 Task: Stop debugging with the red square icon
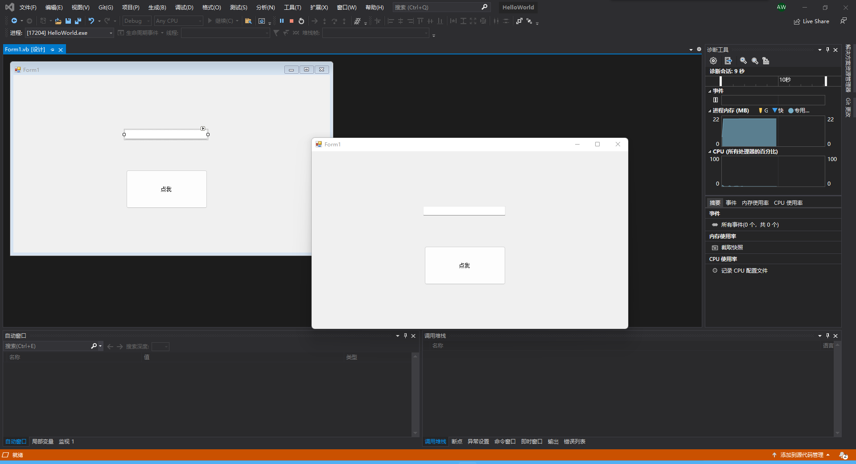coord(292,21)
